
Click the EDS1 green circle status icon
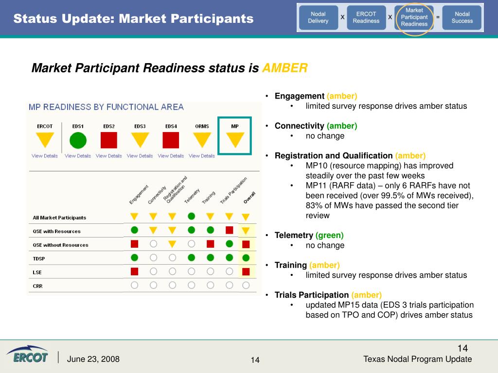click(x=78, y=140)
